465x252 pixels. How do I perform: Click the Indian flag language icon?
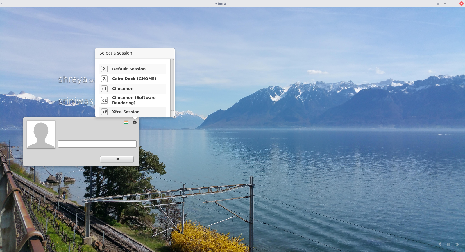click(126, 122)
